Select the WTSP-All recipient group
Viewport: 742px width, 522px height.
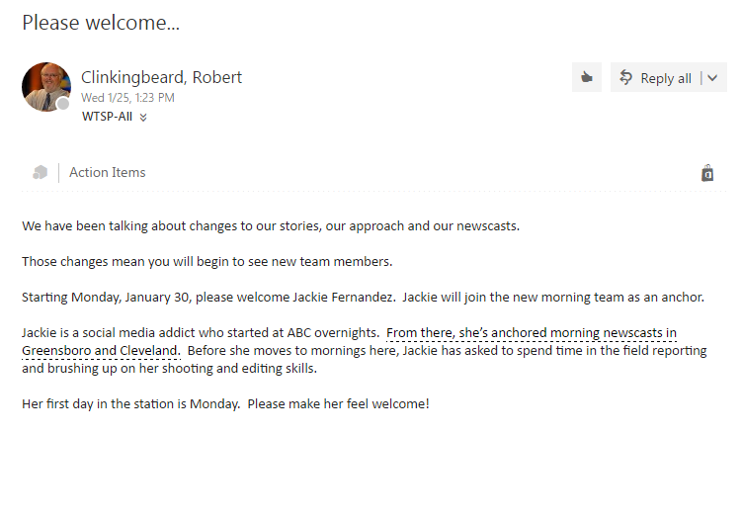pos(107,117)
